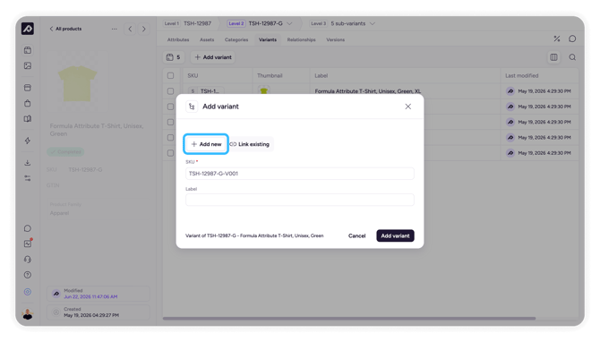Click the Label column header
Image resolution: width=600 pixels, height=342 pixels.
coord(321,76)
